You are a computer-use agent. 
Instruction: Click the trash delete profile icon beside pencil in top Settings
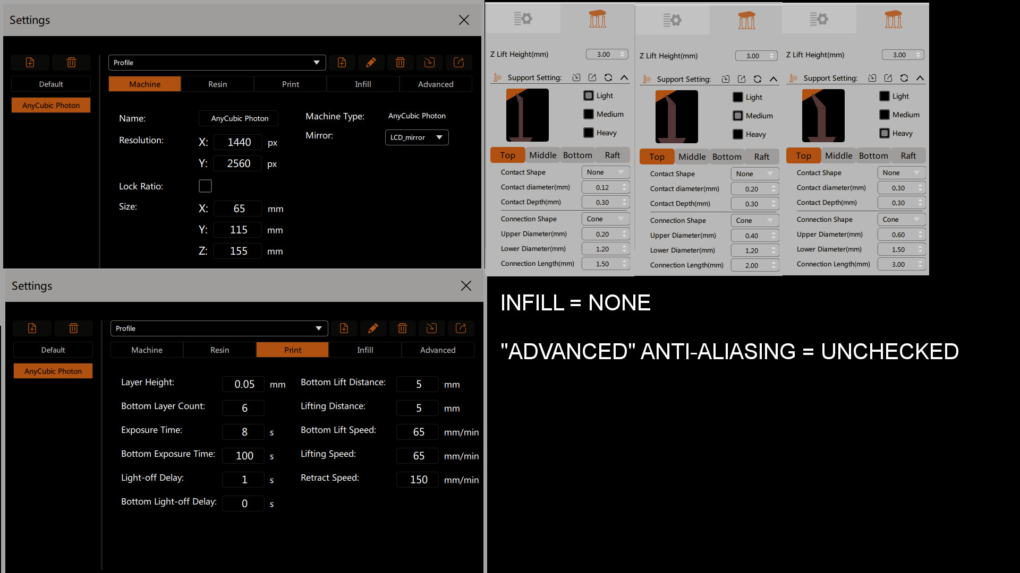click(400, 63)
